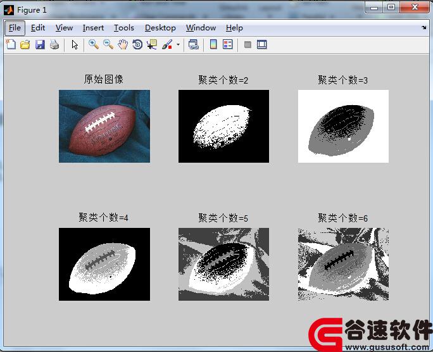Open the Edit menu
This screenshot has width=433, height=352.
point(38,28)
